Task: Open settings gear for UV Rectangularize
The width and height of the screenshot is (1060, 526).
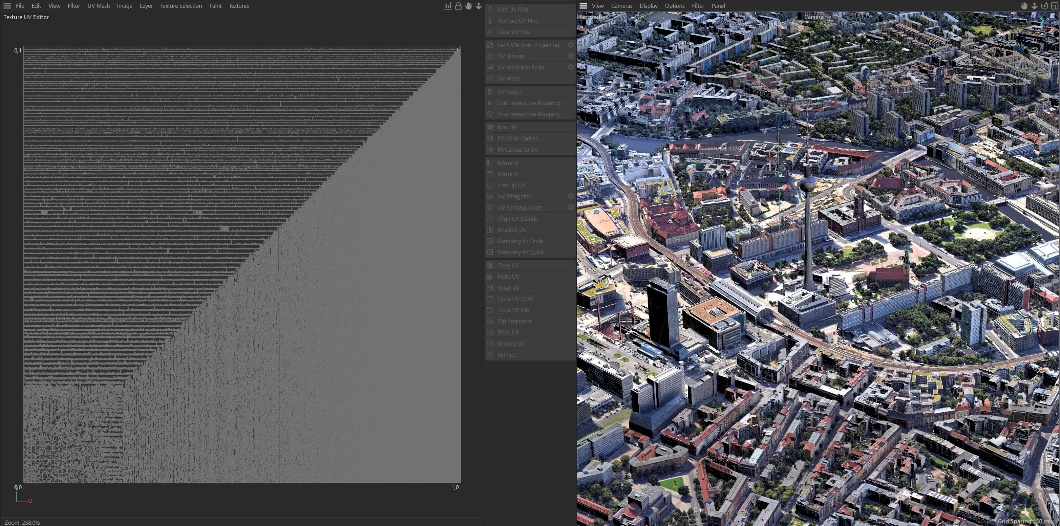Action: (571, 207)
